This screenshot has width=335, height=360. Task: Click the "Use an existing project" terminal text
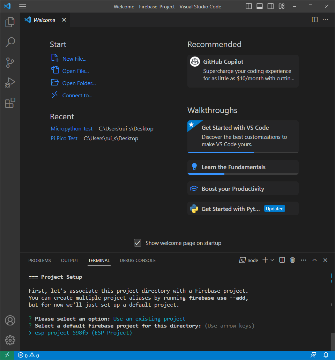(149, 319)
